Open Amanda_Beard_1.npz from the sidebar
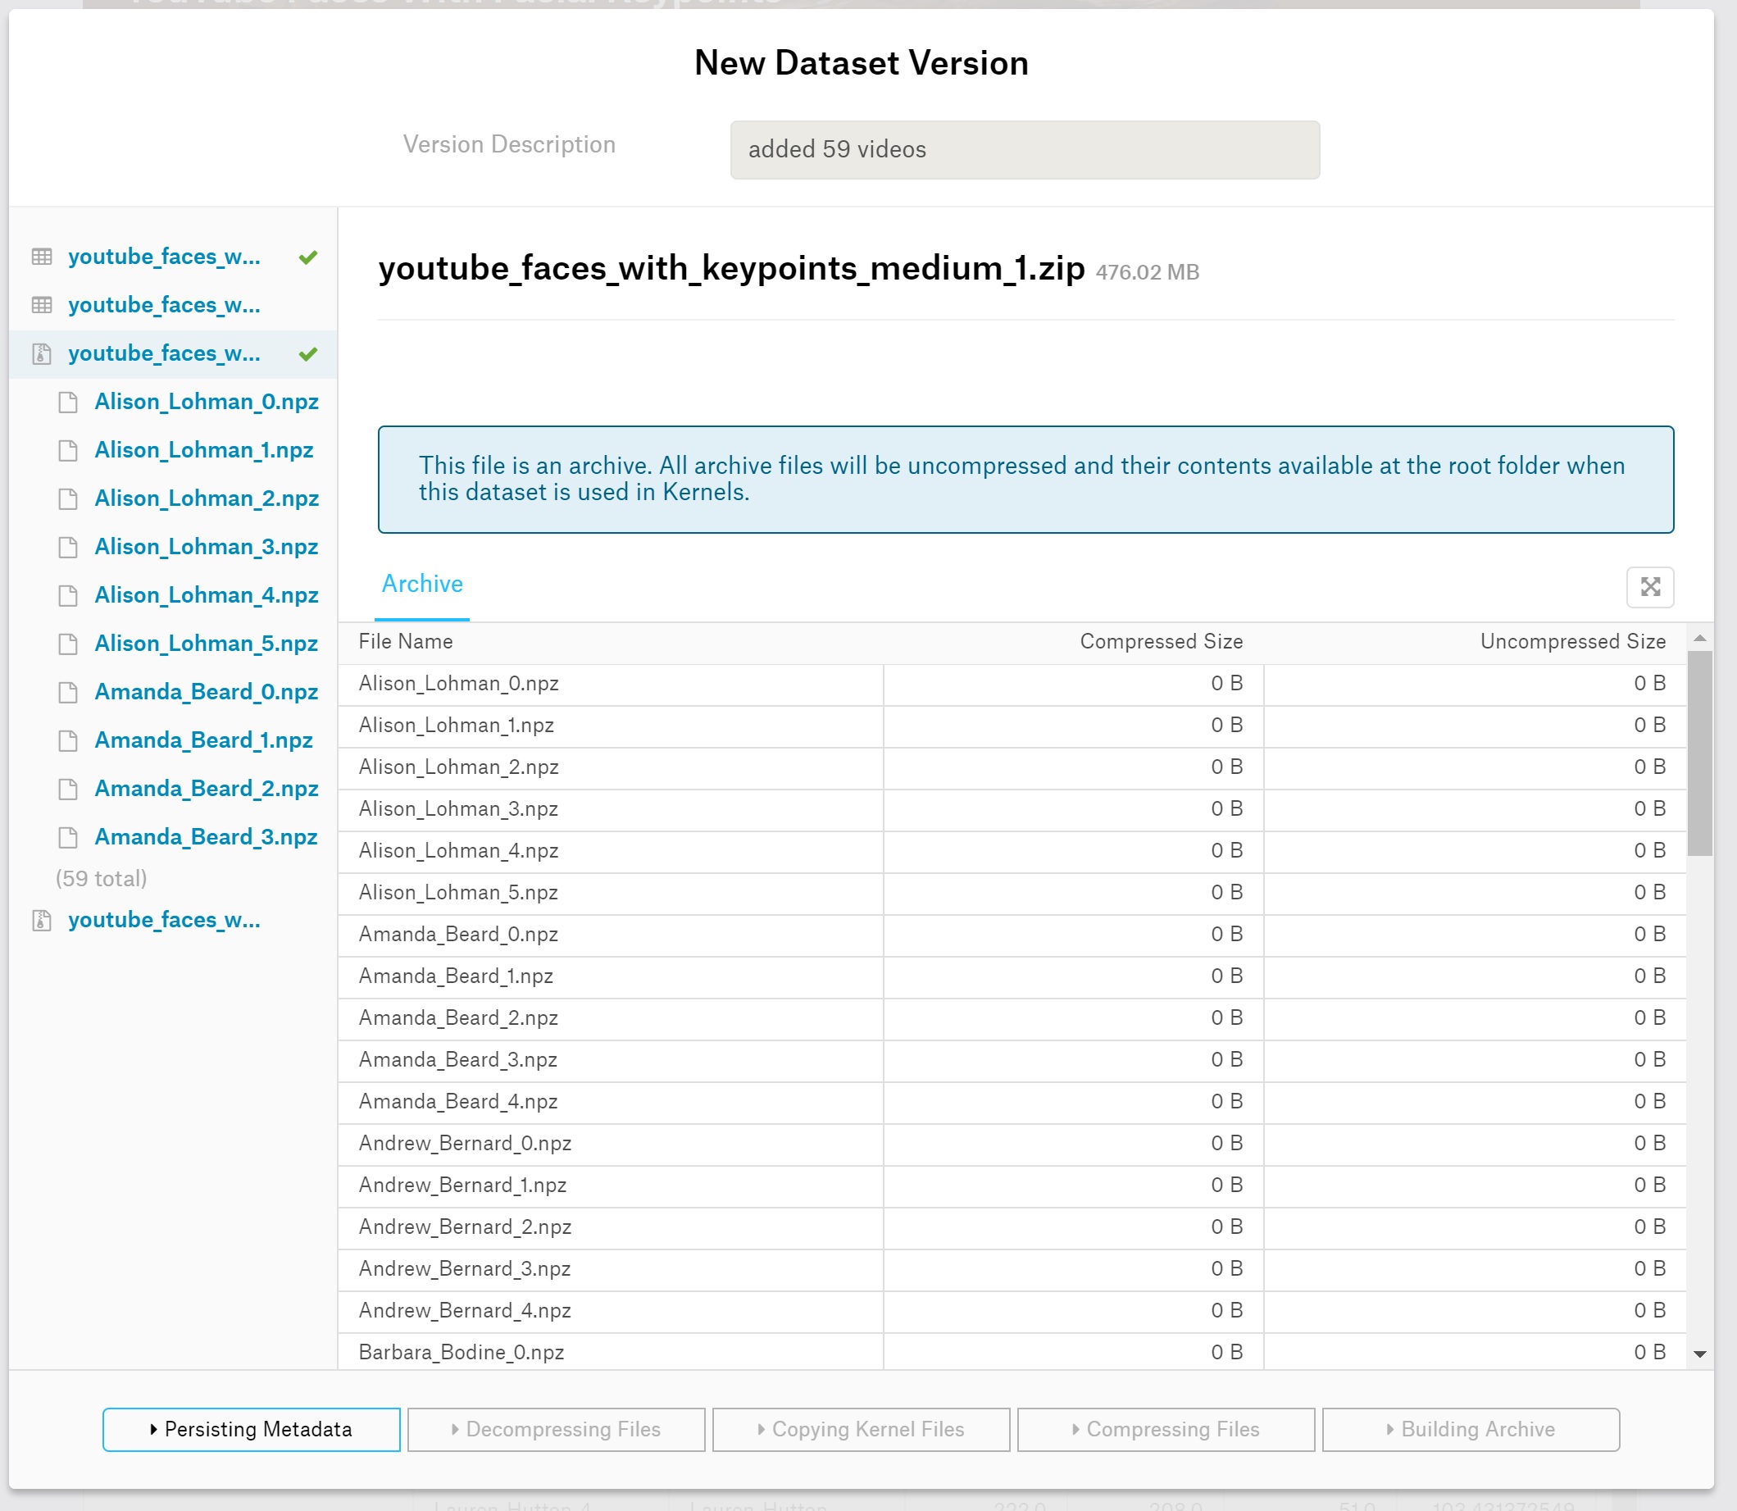 tap(204, 740)
